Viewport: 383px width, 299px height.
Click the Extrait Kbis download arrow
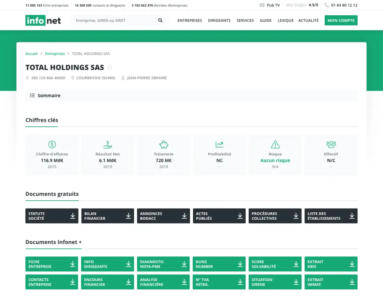[352, 264]
